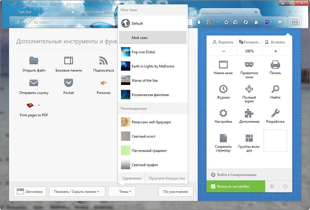Select the Default theme
This screenshot has width=310, height=210.
point(153,23)
